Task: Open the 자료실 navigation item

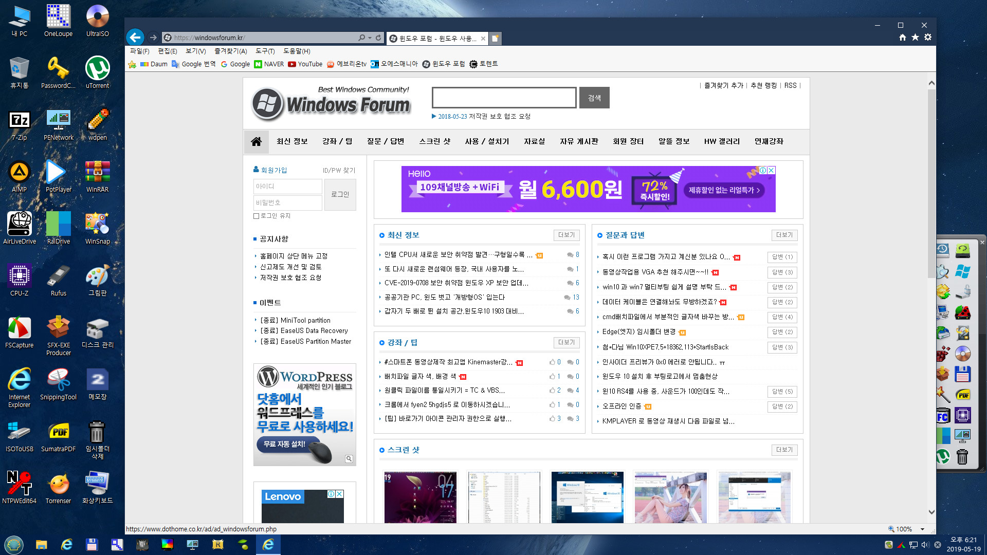Action: (534, 141)
